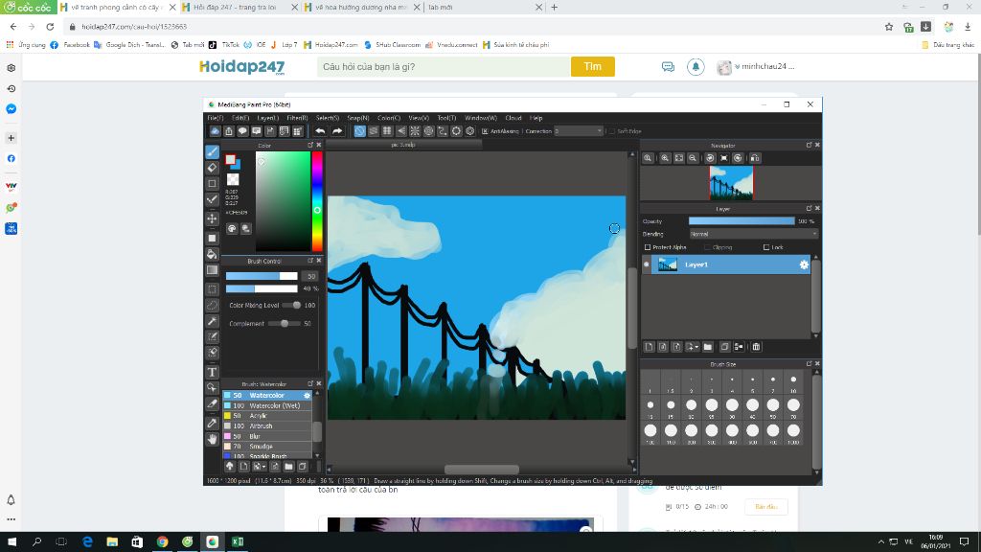Select the transparent color swatch

coord(233,180)
